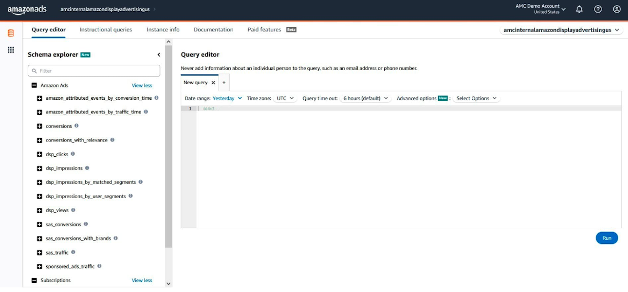This screenshot has width=628, height=292.
Task: Expand amazon_attributed_events_by_conversion_time table
Action: click(x=39, y=98)
